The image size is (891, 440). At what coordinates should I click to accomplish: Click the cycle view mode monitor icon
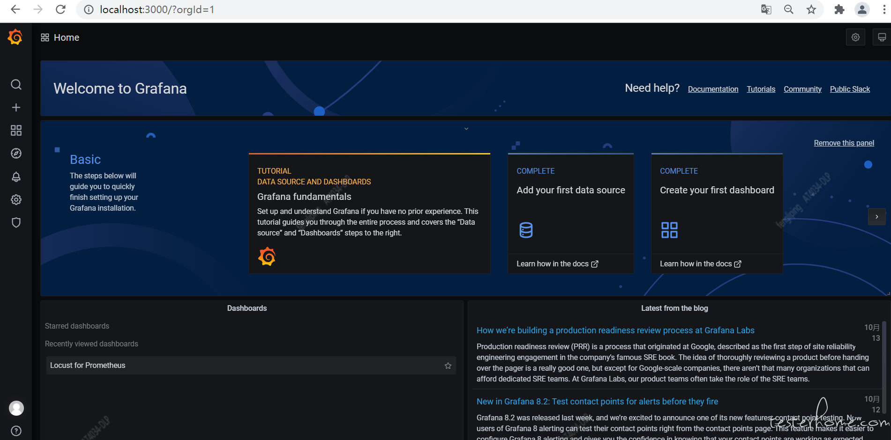coord(882,37)
